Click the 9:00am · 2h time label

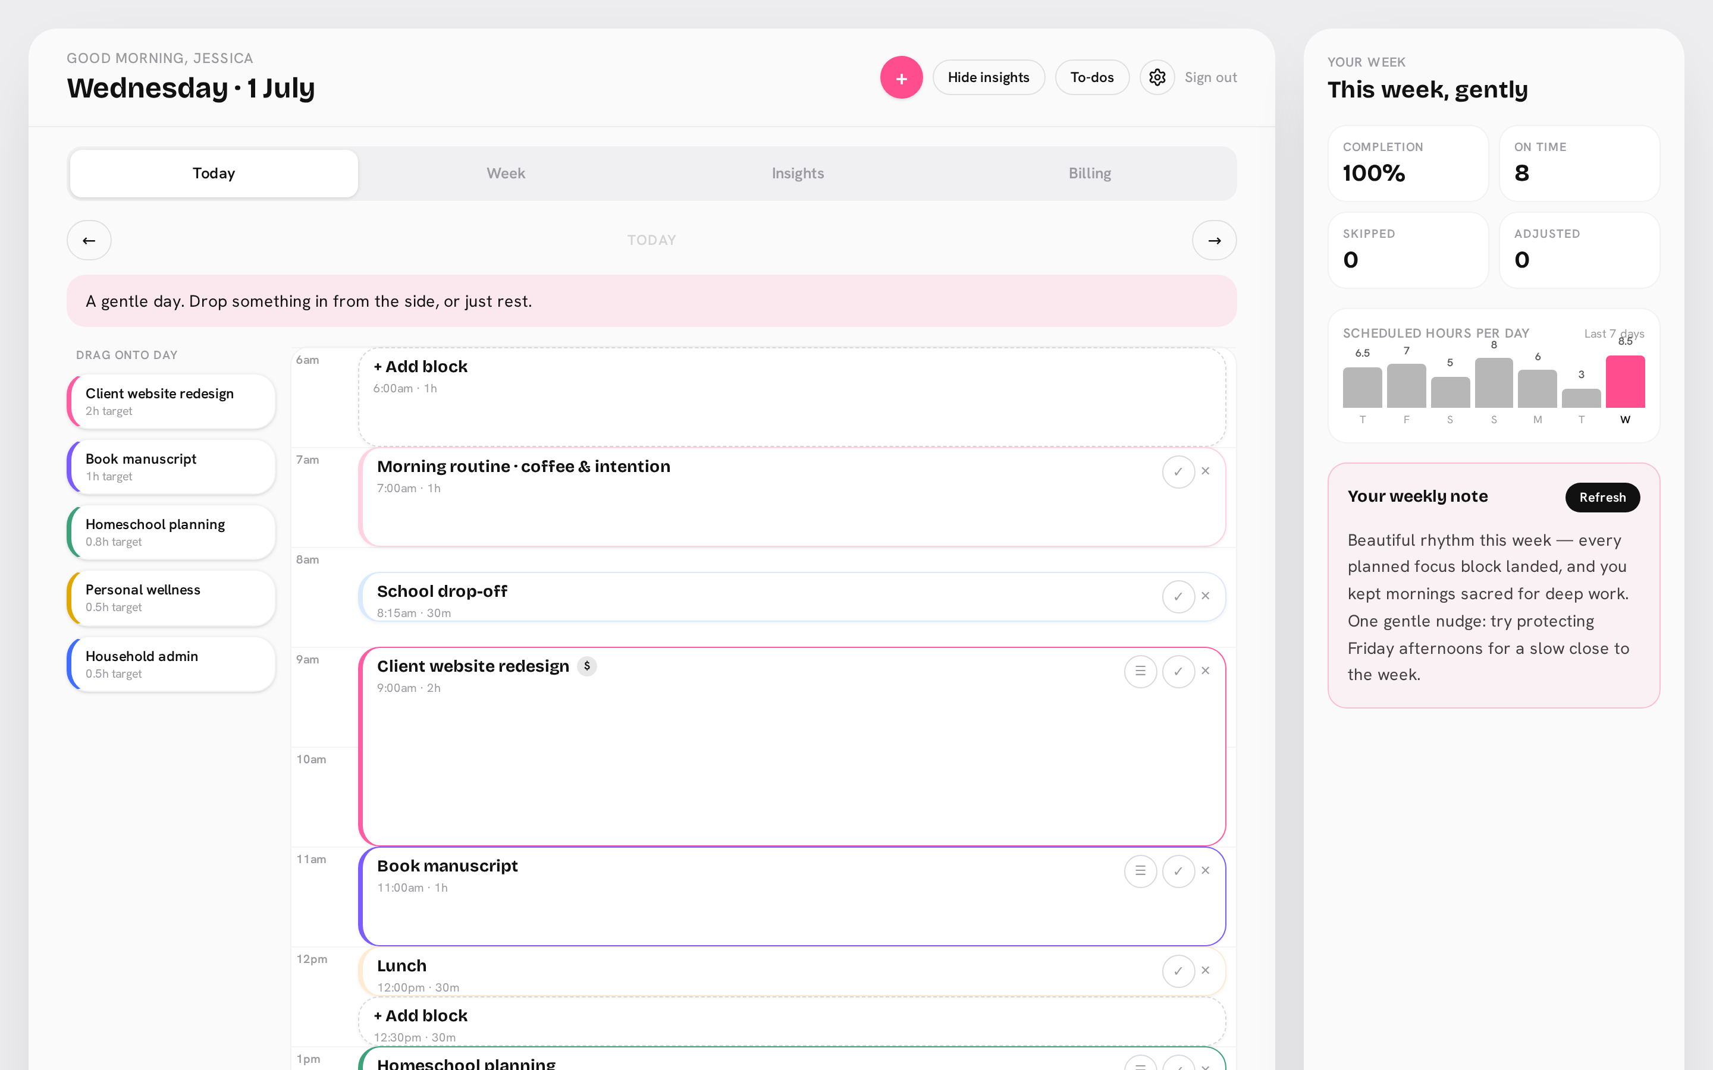[409, 688]
